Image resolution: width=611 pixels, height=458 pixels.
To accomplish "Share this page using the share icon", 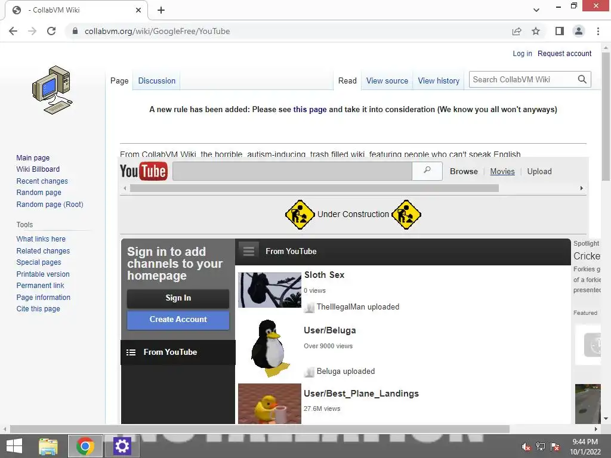I will tap(517, 31).
